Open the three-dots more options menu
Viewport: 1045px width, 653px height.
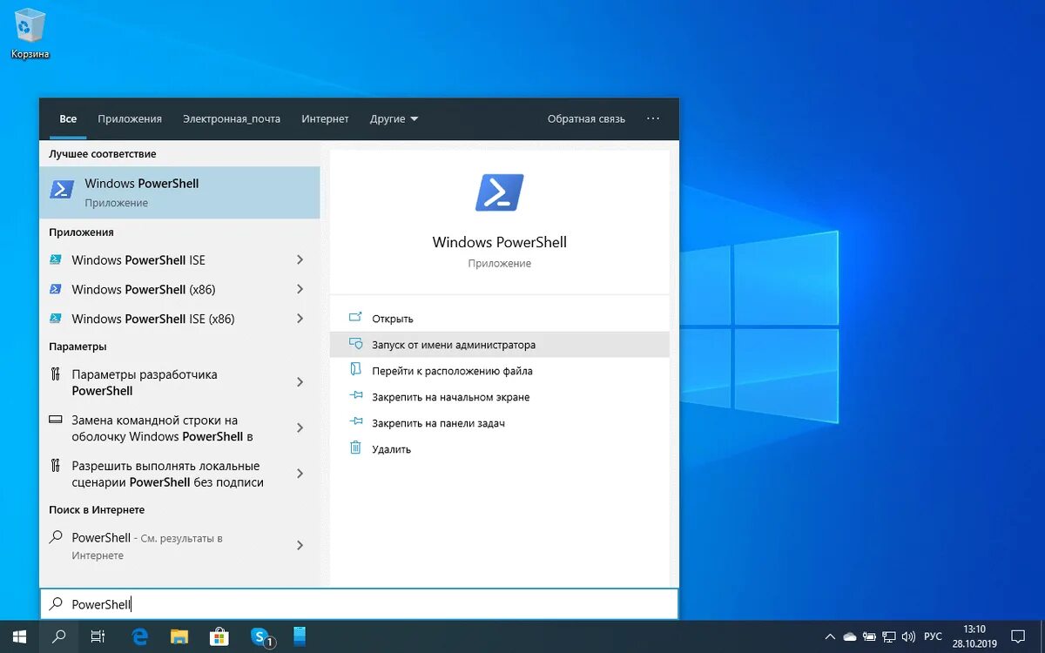pos(653,118)
